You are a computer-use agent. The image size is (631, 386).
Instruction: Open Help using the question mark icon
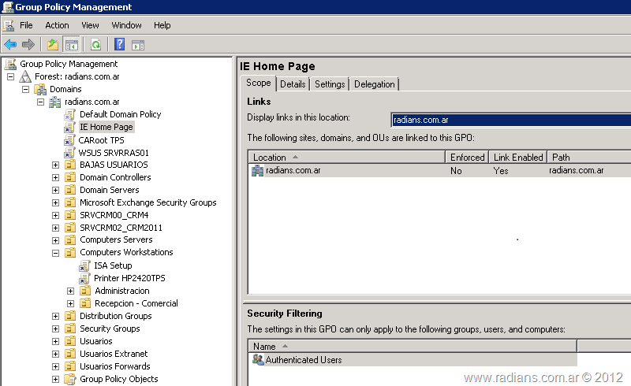pyautogui.click(x=120, y=45)
